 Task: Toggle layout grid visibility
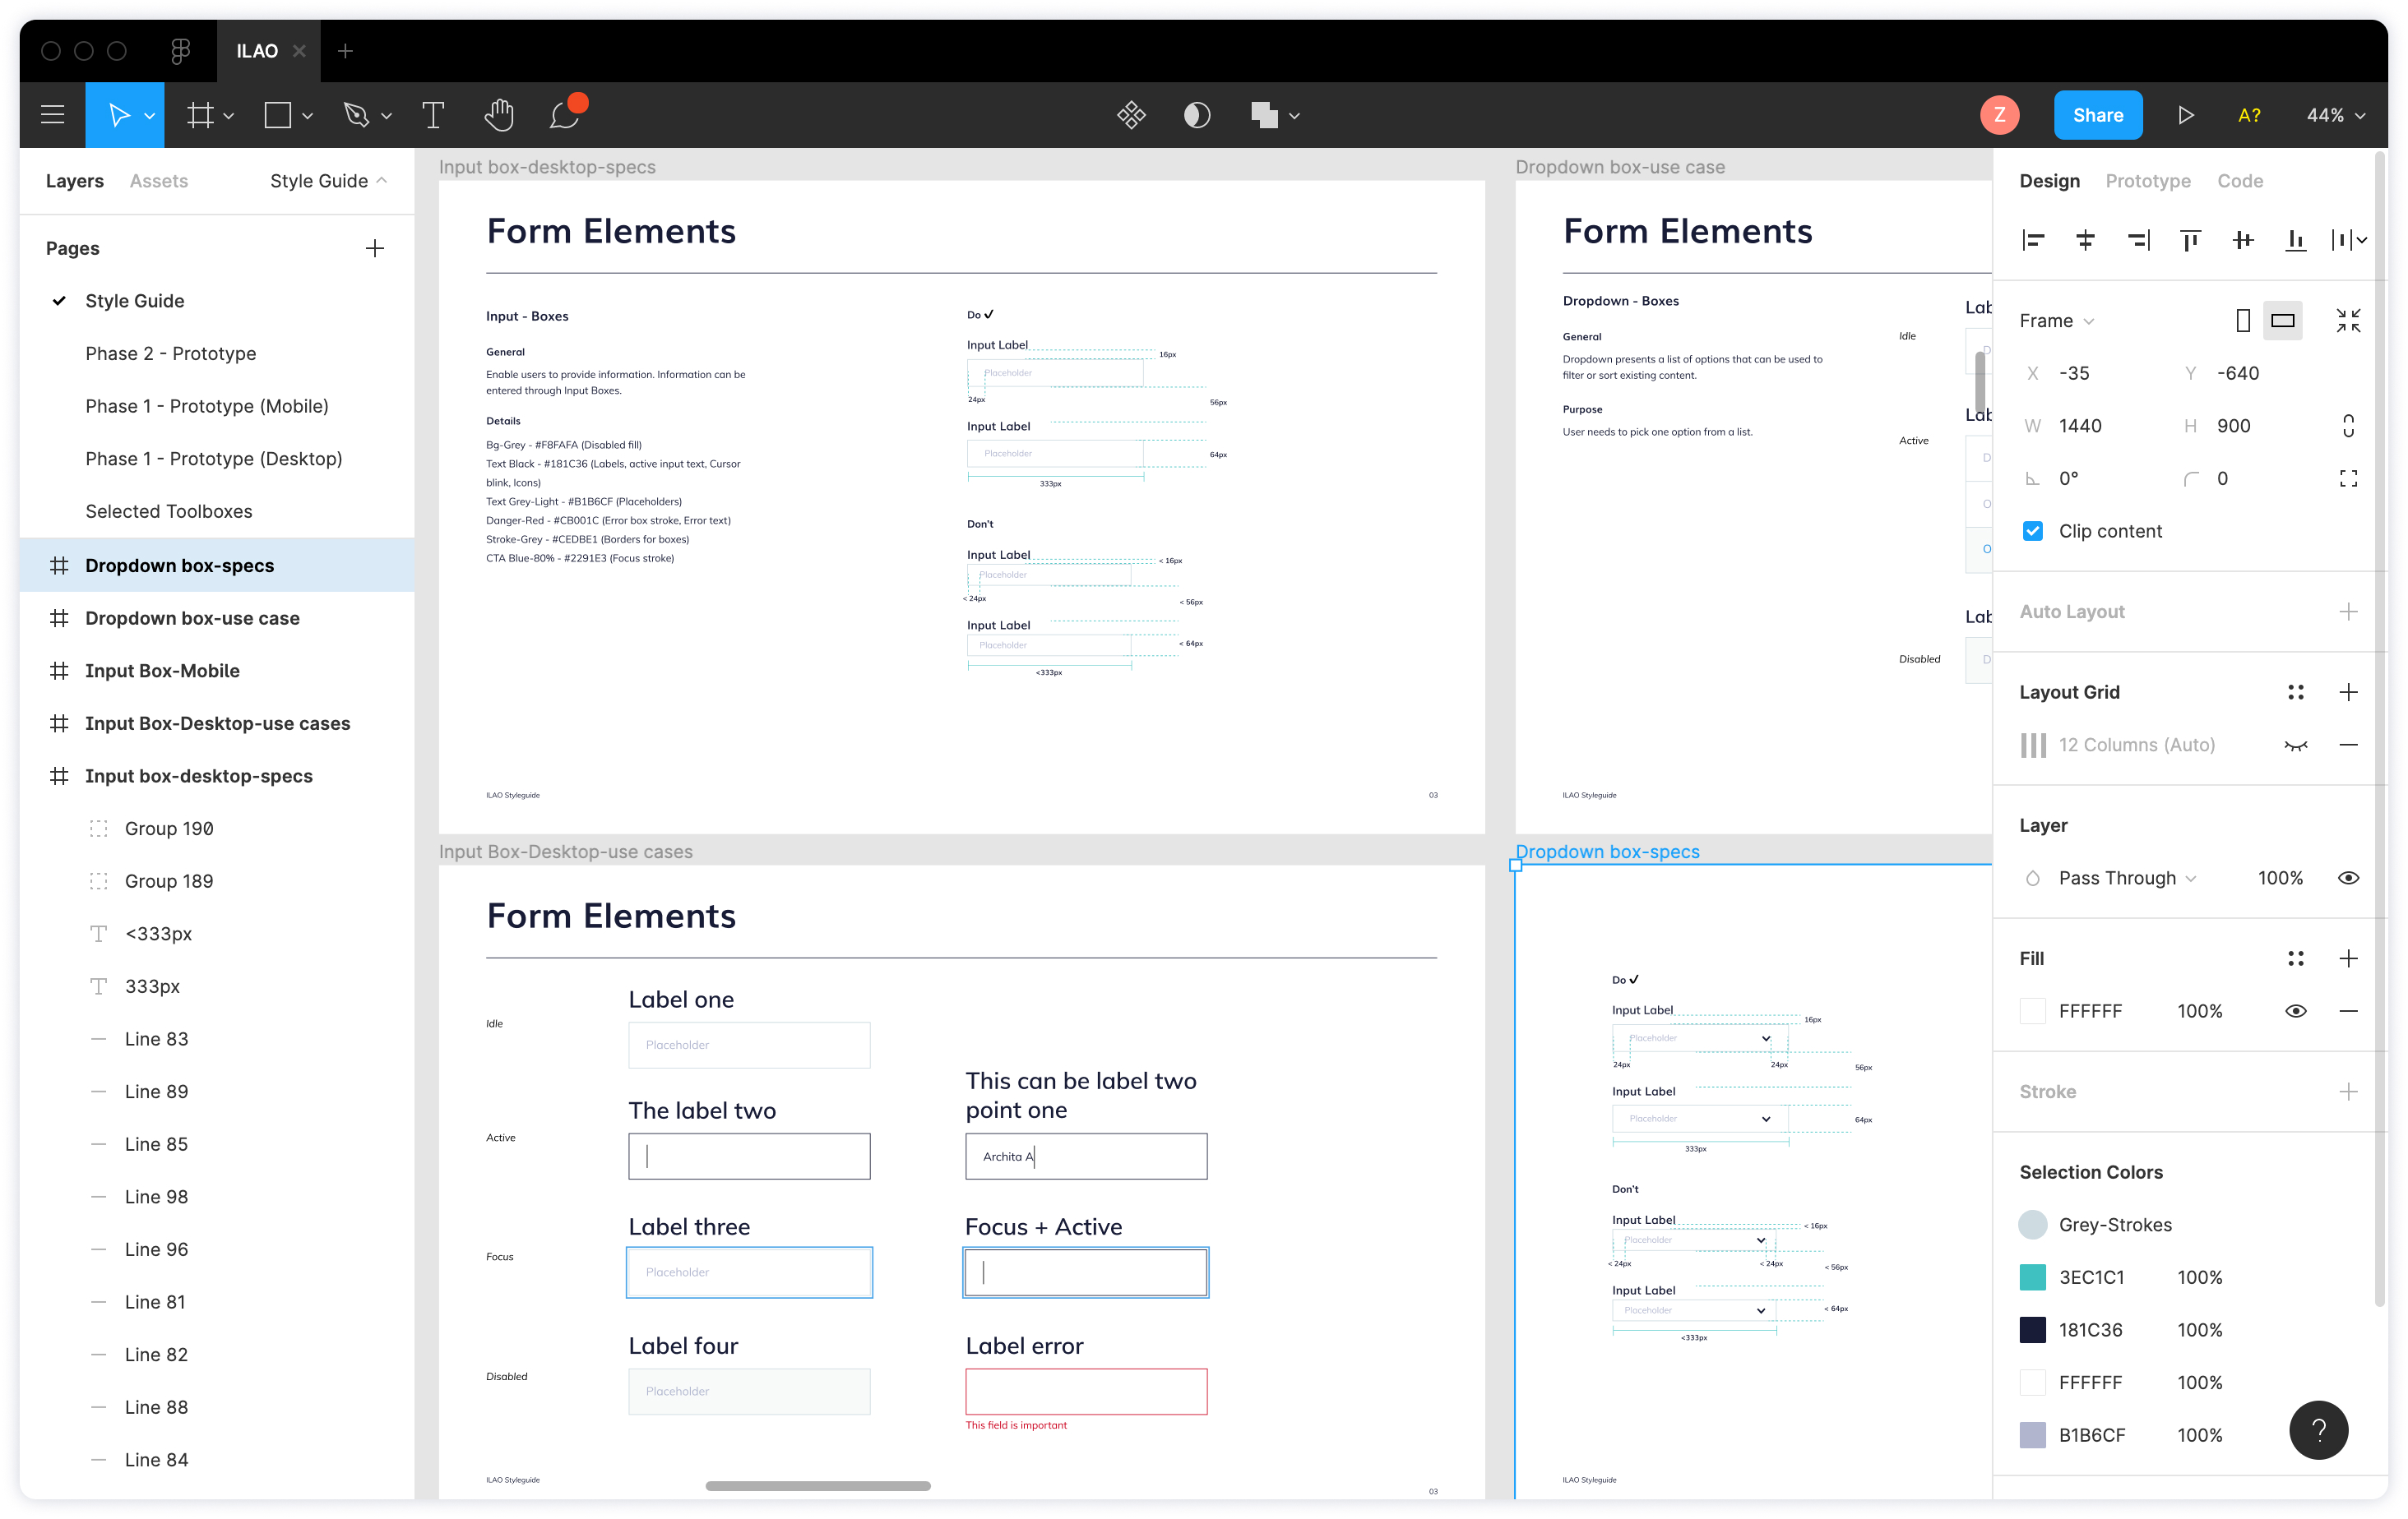click(x=2296, y=745)
